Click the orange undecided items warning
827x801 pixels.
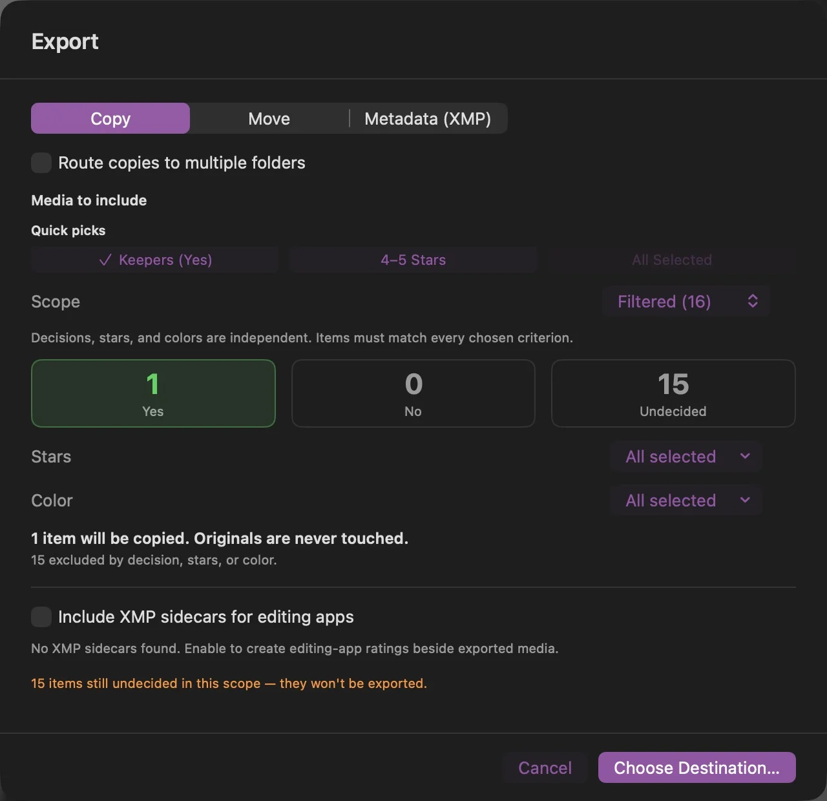point(229,683)
